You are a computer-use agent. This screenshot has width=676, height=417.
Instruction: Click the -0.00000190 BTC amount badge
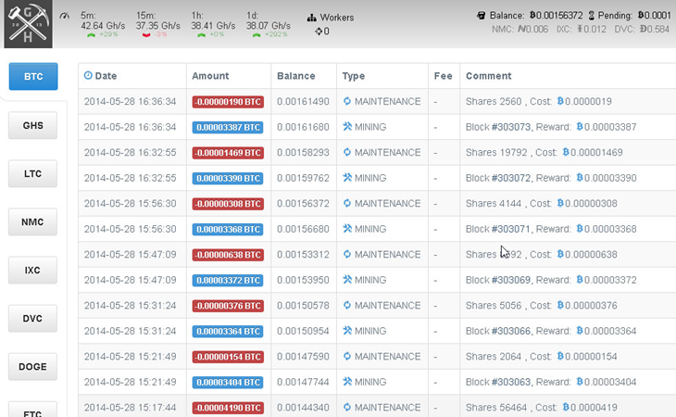(228, 102)
